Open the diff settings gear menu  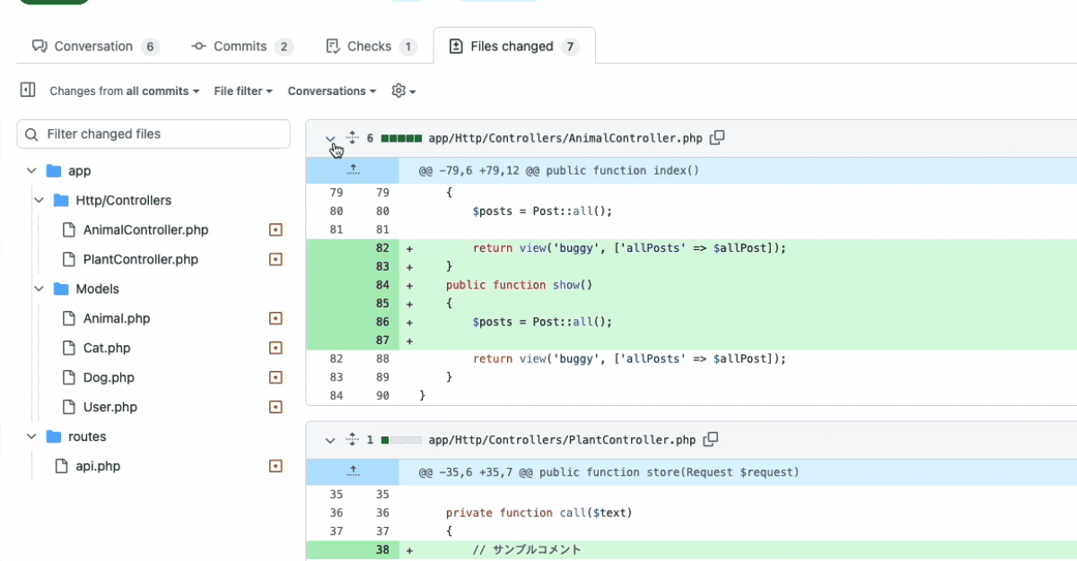point(404,91)
